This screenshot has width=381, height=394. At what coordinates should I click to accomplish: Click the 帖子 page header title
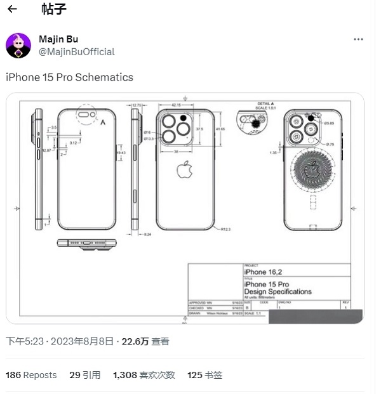pos(53,10)
